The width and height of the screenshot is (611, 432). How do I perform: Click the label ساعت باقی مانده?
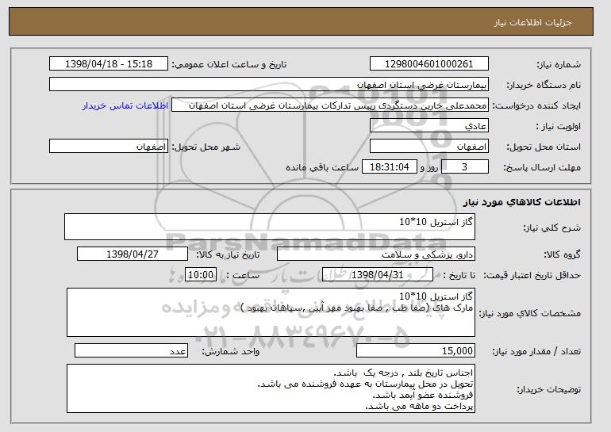pos(322,167)
